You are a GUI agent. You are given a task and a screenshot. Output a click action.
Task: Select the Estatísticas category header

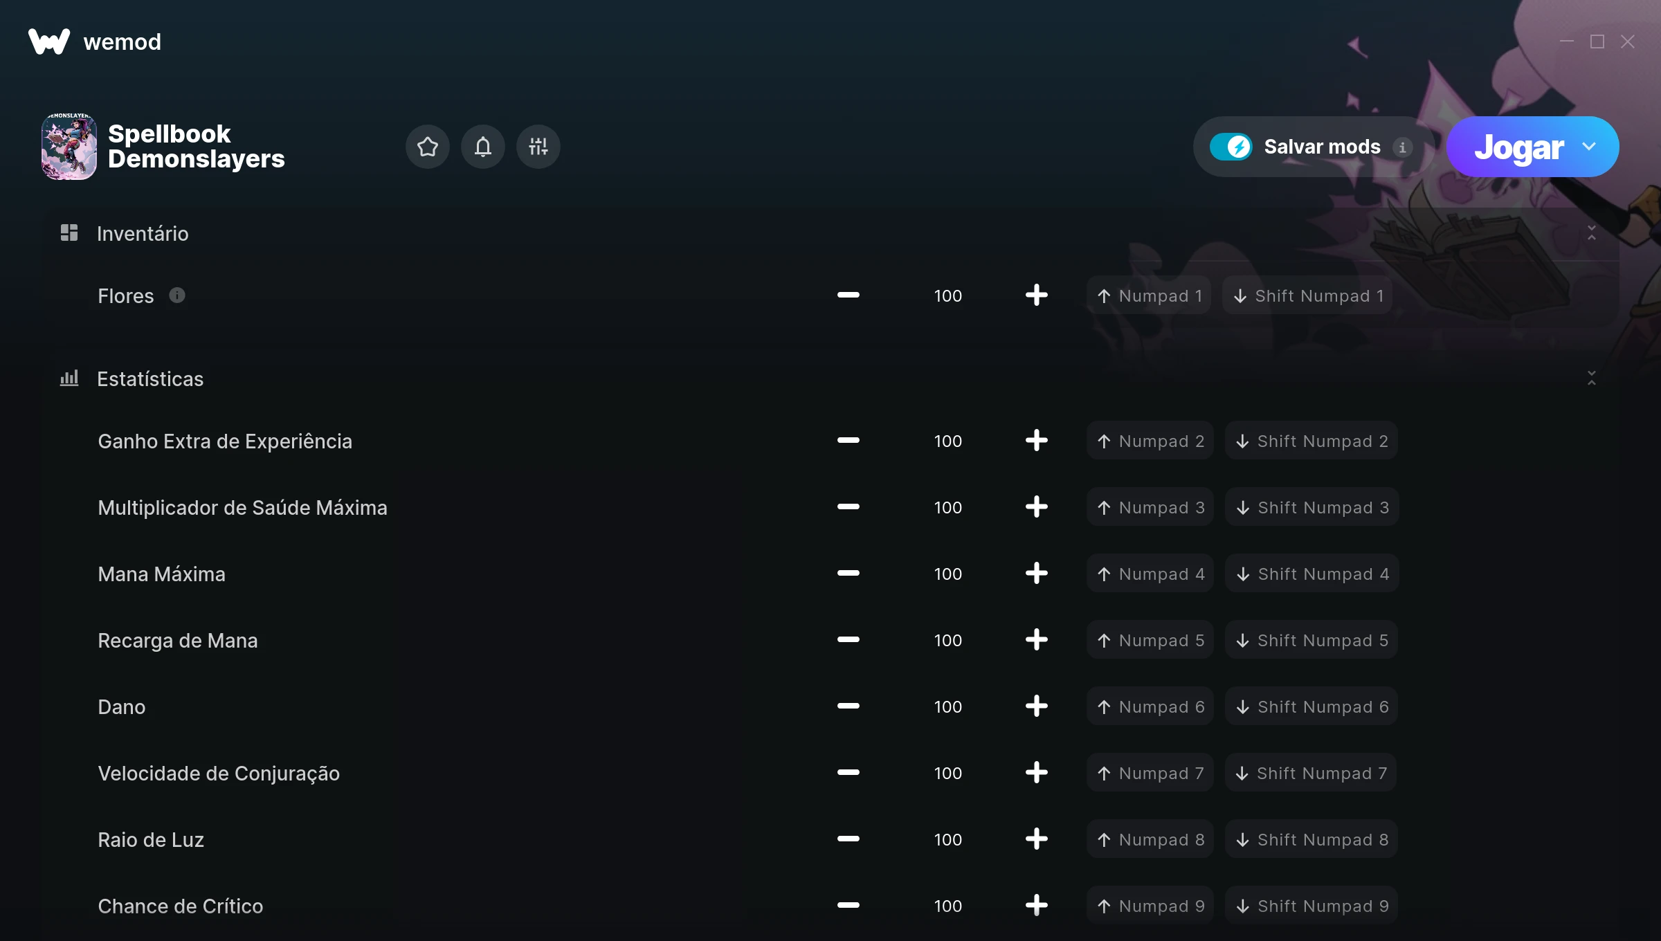(x=150, y=379)
